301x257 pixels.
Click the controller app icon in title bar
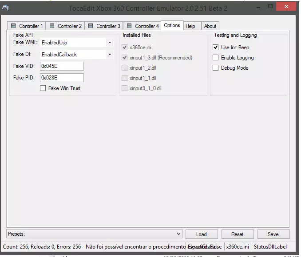point(5,8)
